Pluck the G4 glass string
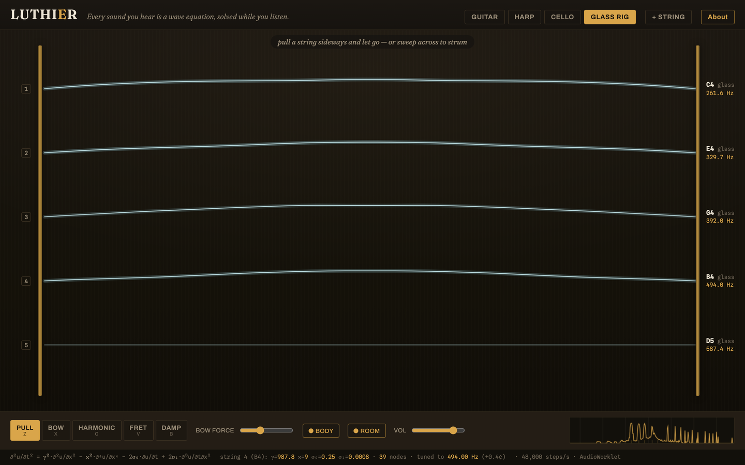 pos(370,206)
